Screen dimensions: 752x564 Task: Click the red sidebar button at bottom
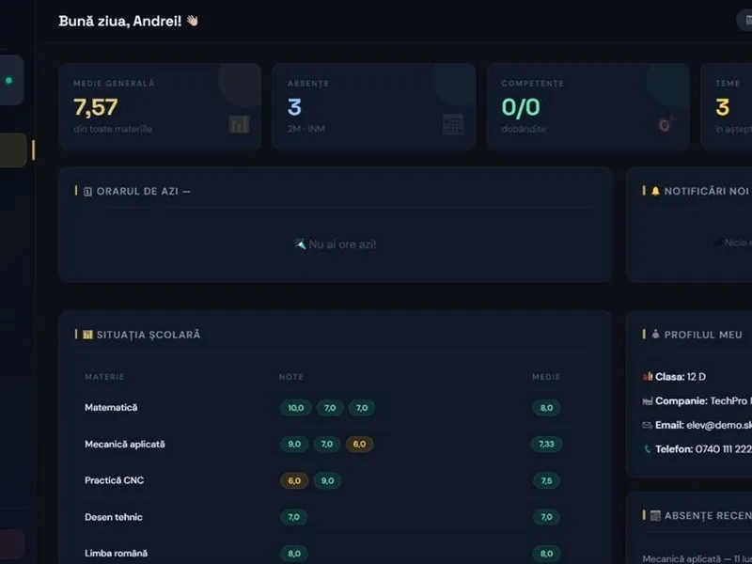point(12,544)
